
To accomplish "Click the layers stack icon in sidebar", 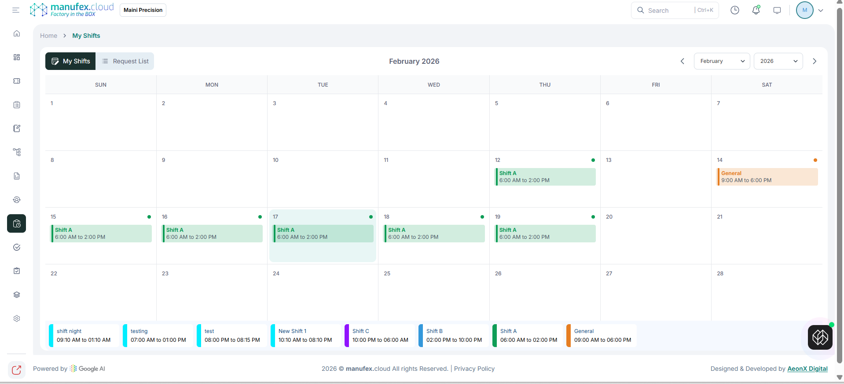I will [x=17, y=295].
